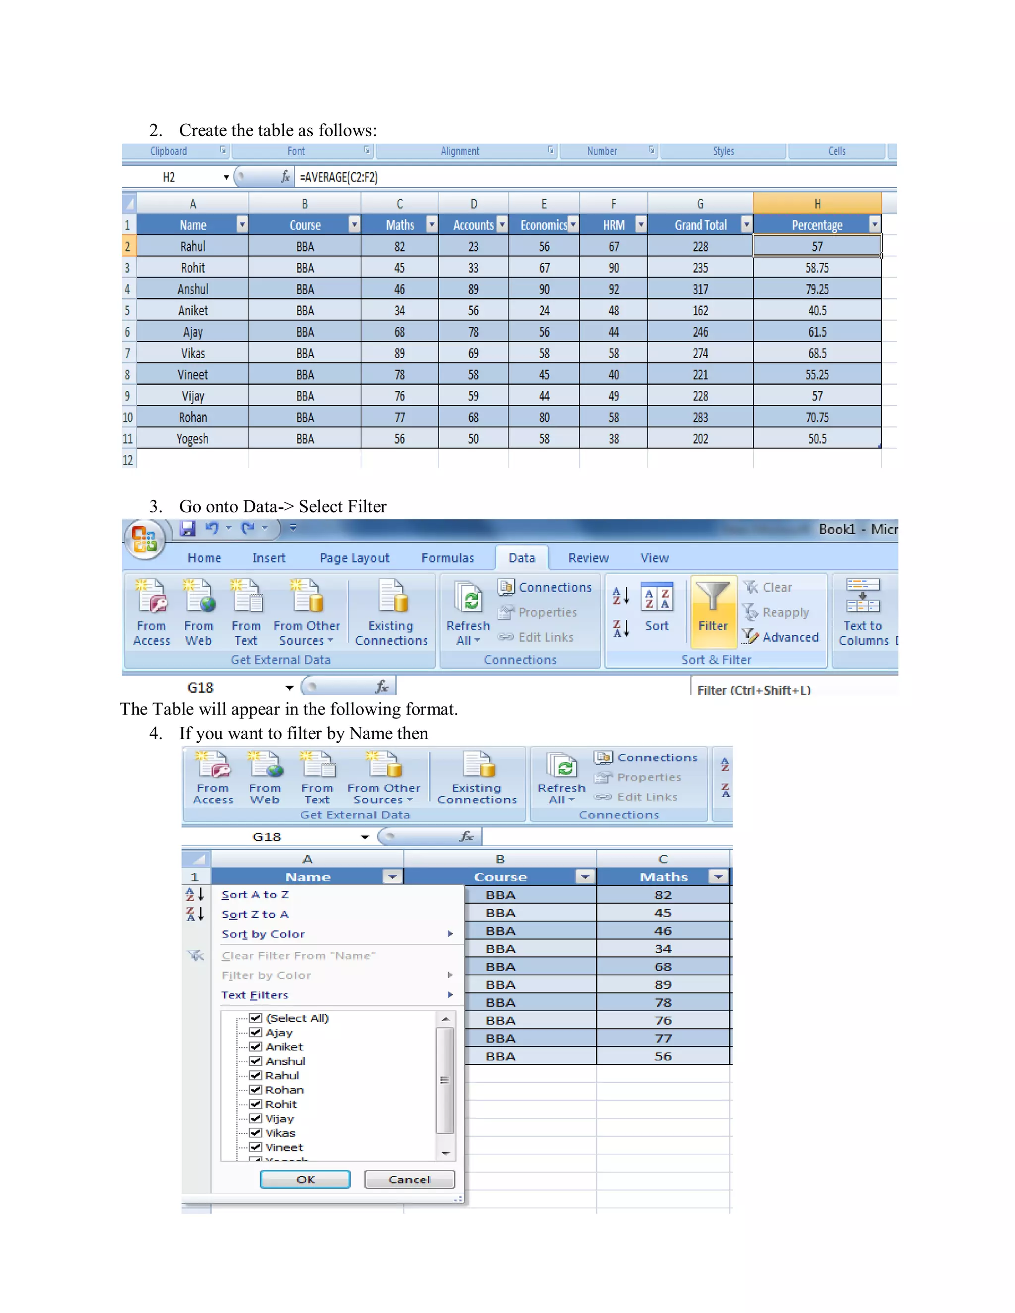Click the Office button orb
The image size is (1015, 1313).
click(x=144, y=538)
